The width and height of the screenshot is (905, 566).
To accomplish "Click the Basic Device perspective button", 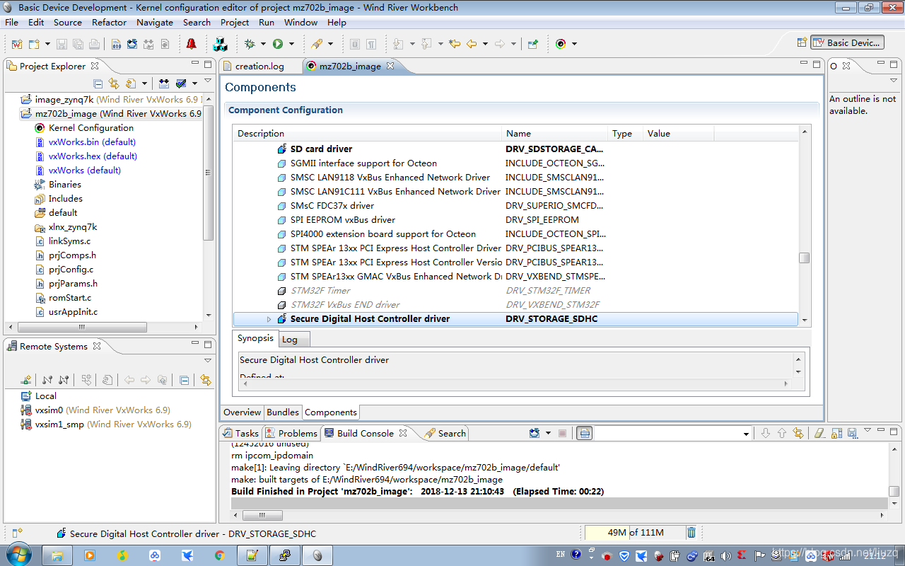I will [847, 42].
